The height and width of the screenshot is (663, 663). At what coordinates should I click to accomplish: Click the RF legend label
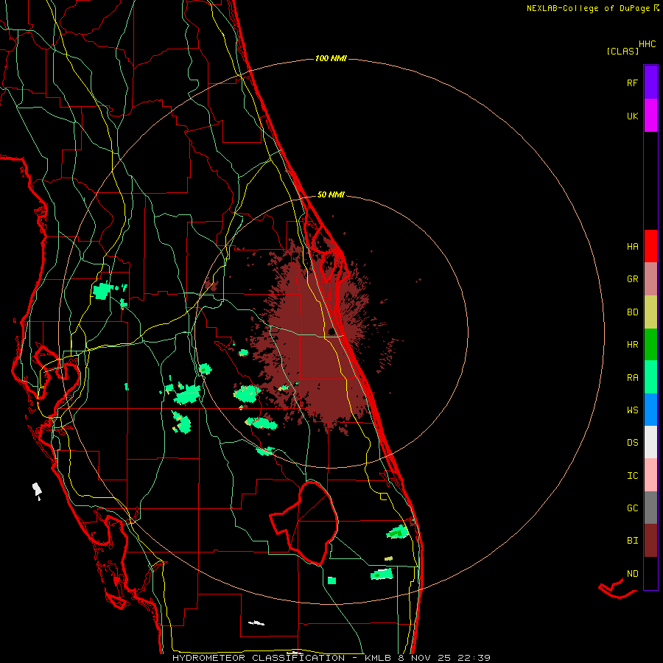632,83
